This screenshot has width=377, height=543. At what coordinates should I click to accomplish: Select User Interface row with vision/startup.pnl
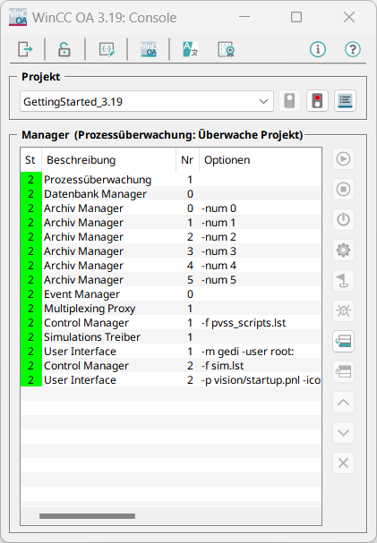pos(171,380)
